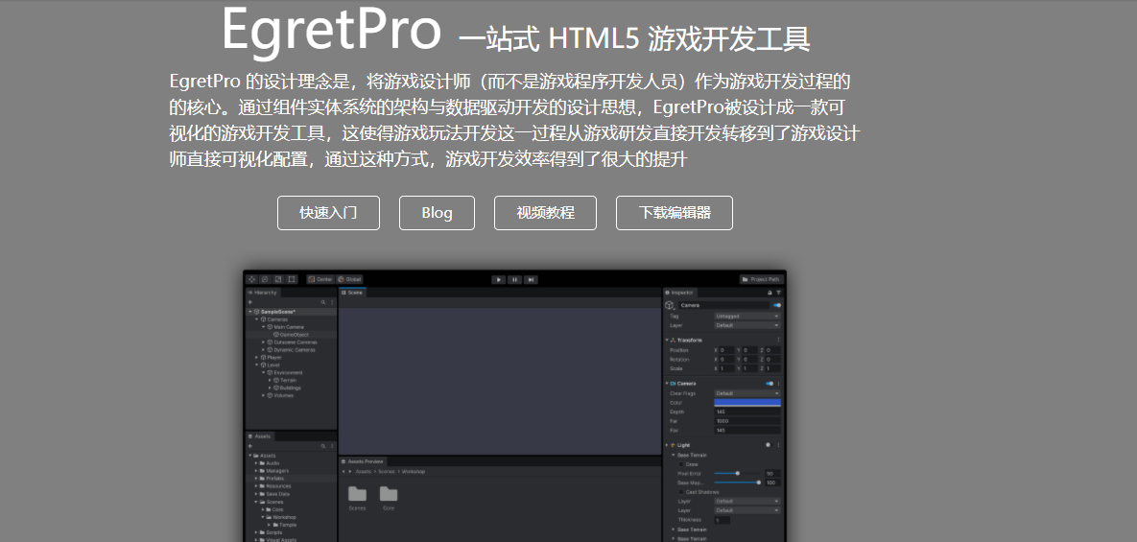Expand the Light component section

(x=667, y=445)
